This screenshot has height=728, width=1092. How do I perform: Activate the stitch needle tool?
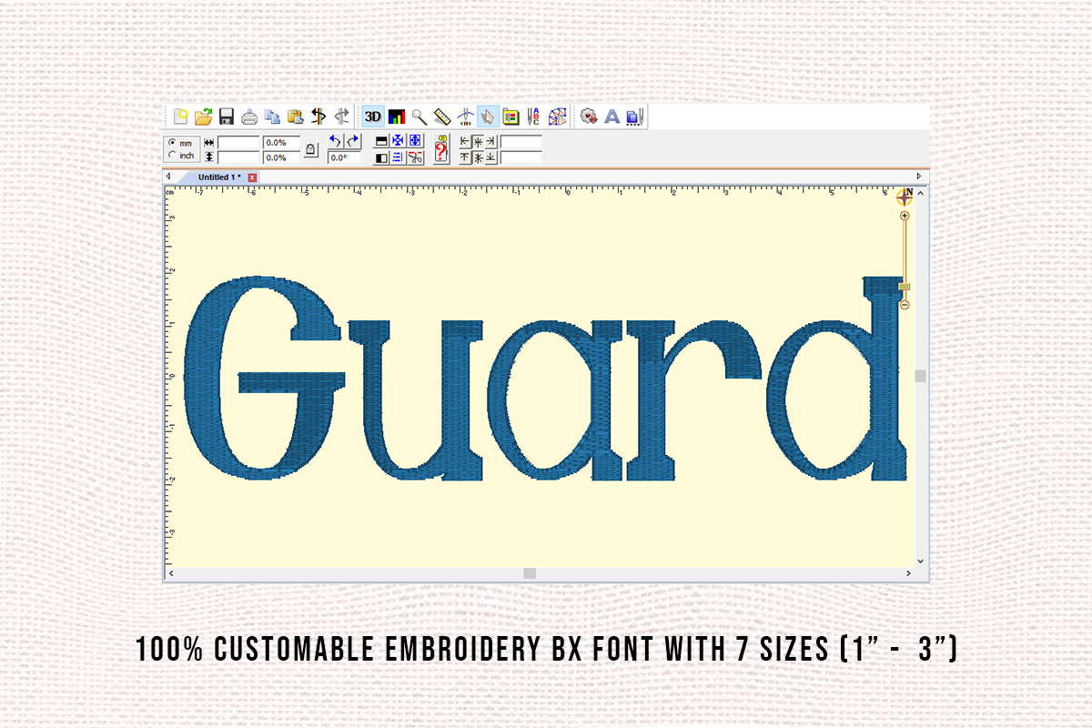pos(467,116)
